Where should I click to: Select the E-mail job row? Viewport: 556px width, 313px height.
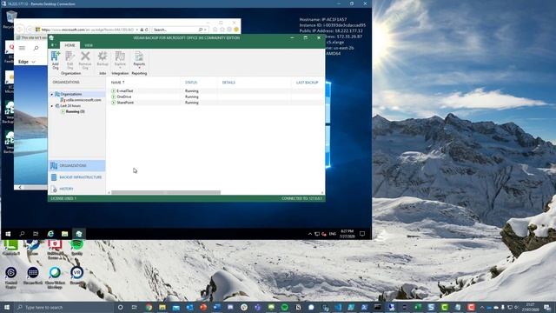coord(216,90)
